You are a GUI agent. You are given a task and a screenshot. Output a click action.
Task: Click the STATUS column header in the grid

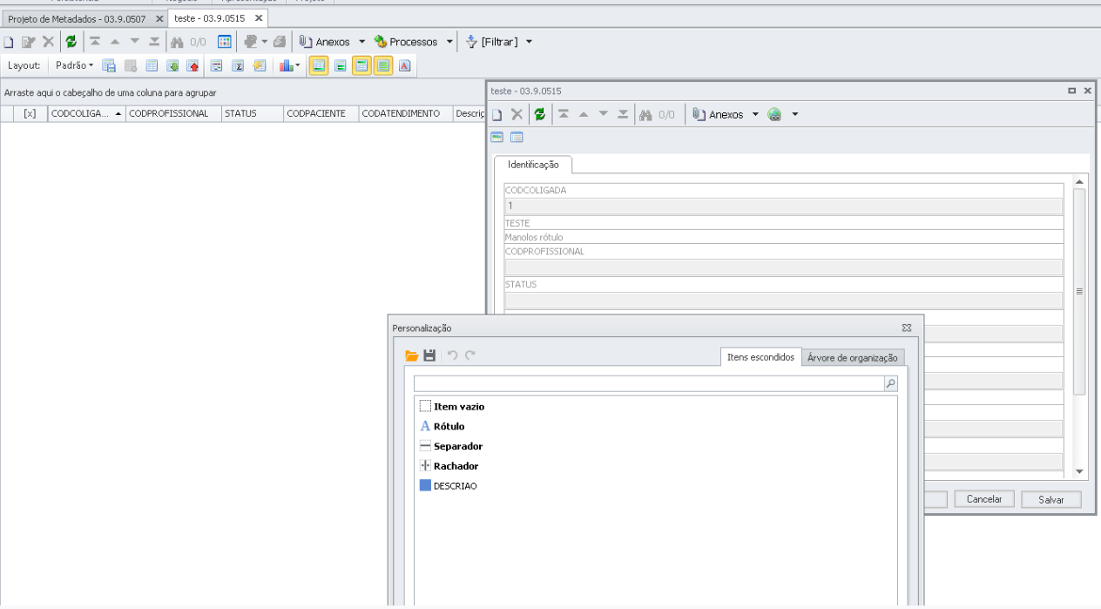253,113
